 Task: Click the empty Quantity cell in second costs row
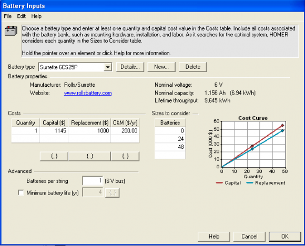25,139
